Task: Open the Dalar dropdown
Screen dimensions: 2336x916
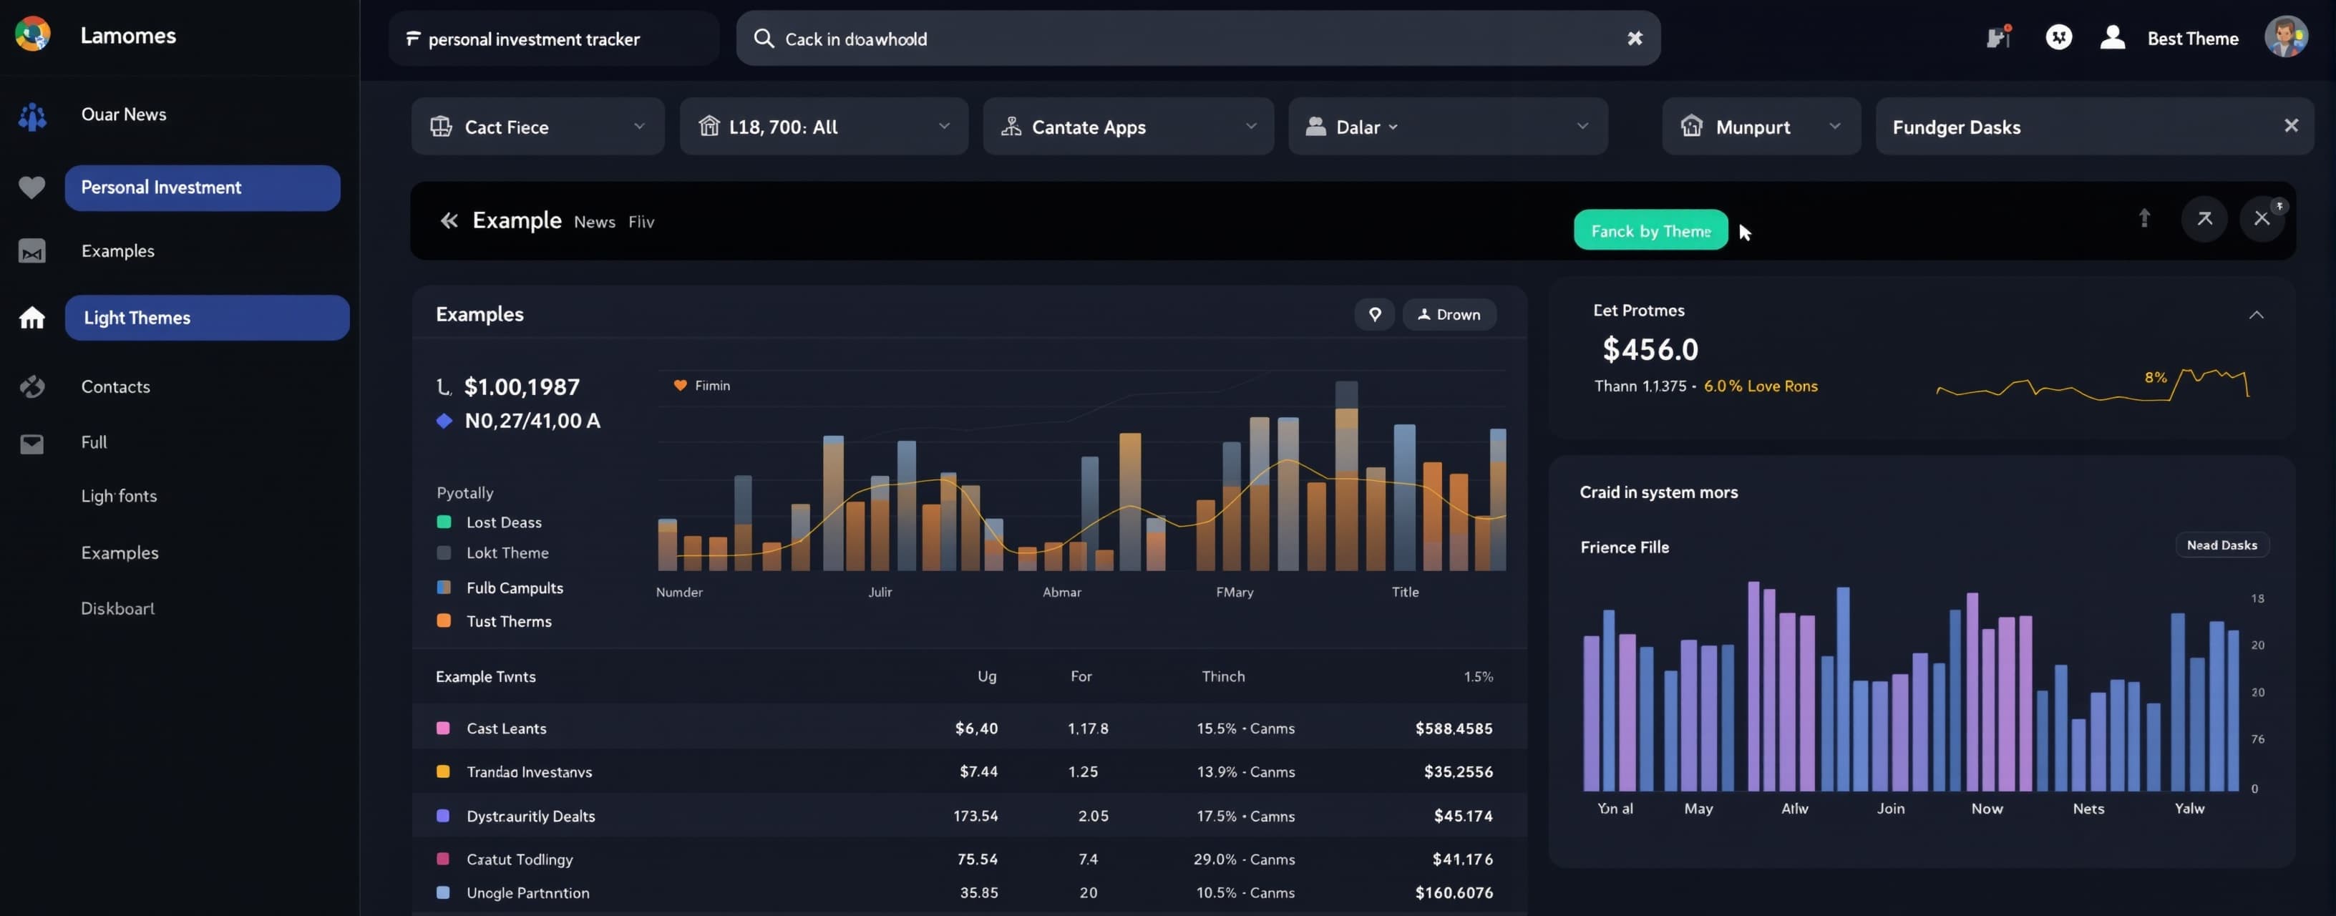Action: point(1449,126)
